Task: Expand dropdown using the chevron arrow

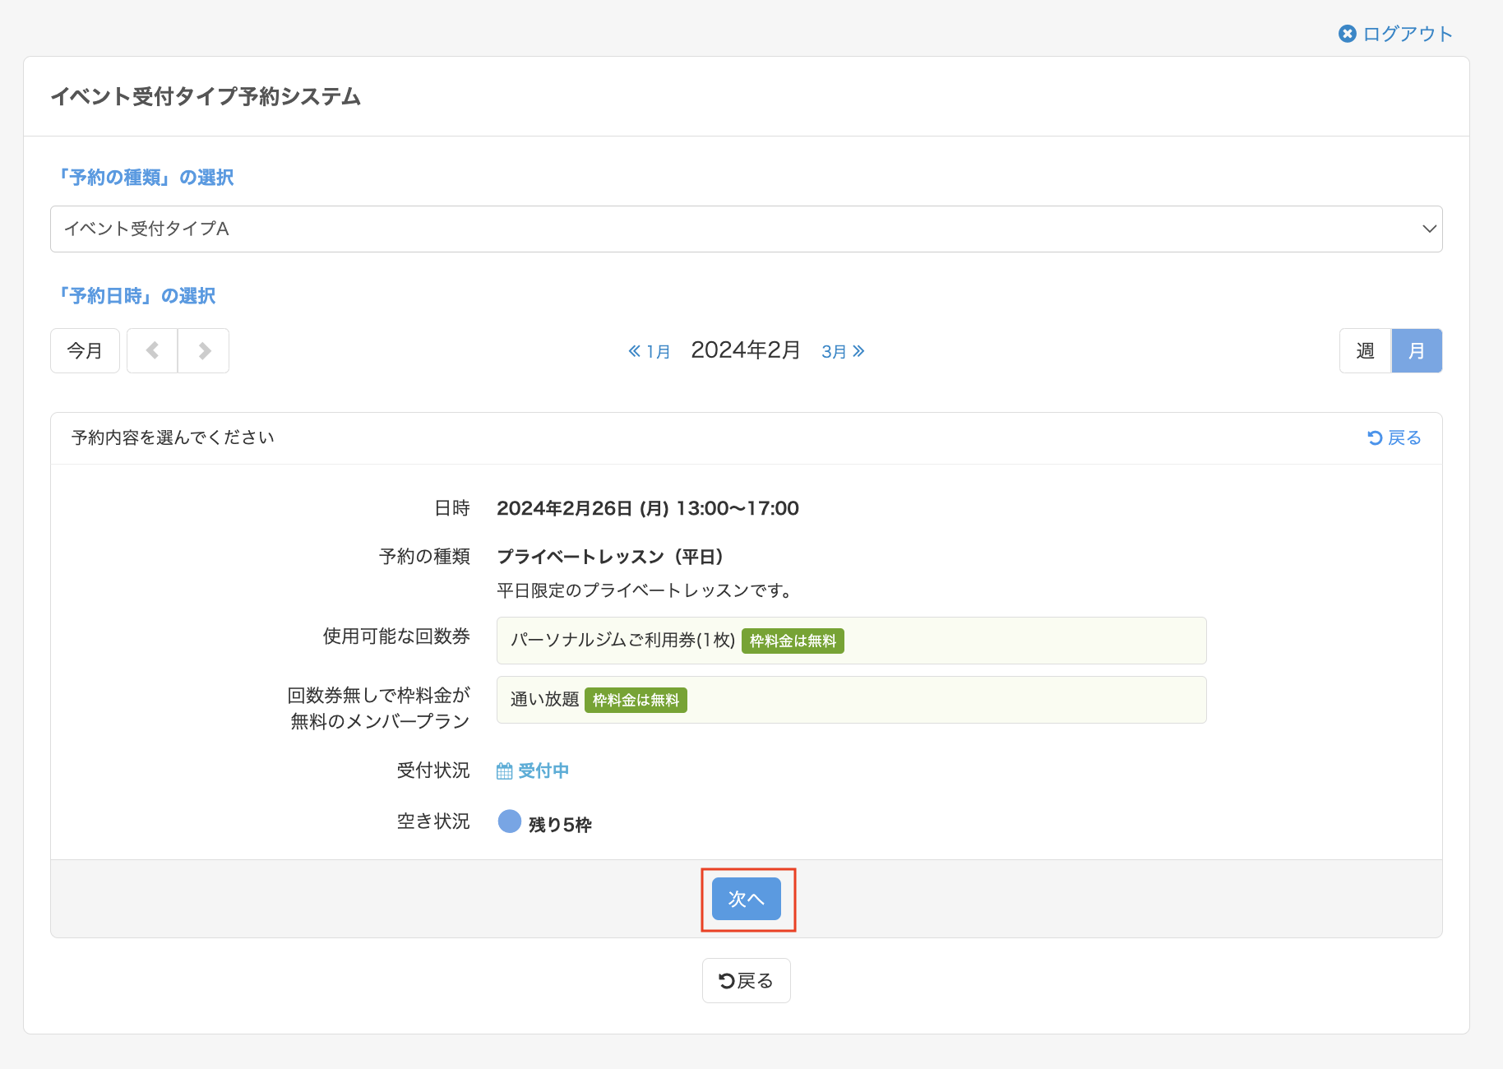Action: tap(1429, 229)
